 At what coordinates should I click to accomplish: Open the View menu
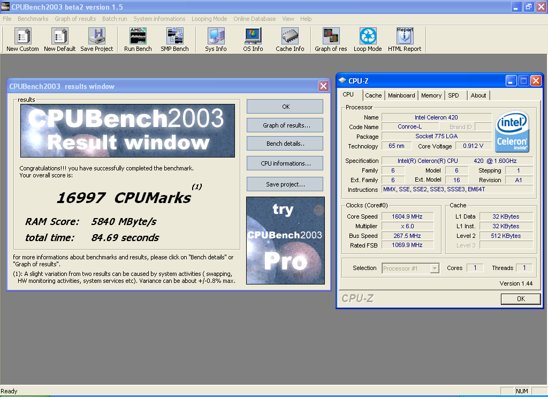288,19
